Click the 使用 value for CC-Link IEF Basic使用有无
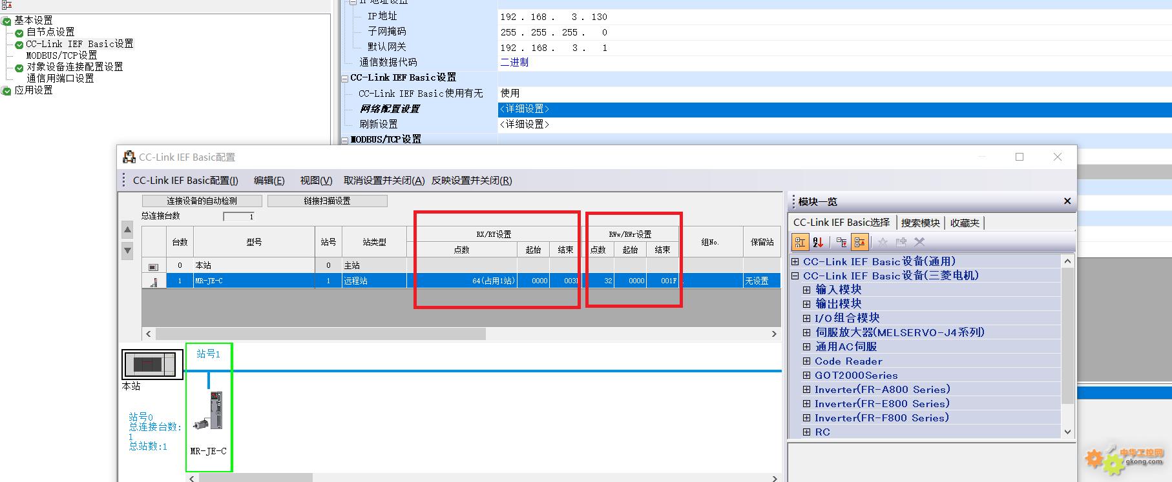1172x482 pixels. 510,94
